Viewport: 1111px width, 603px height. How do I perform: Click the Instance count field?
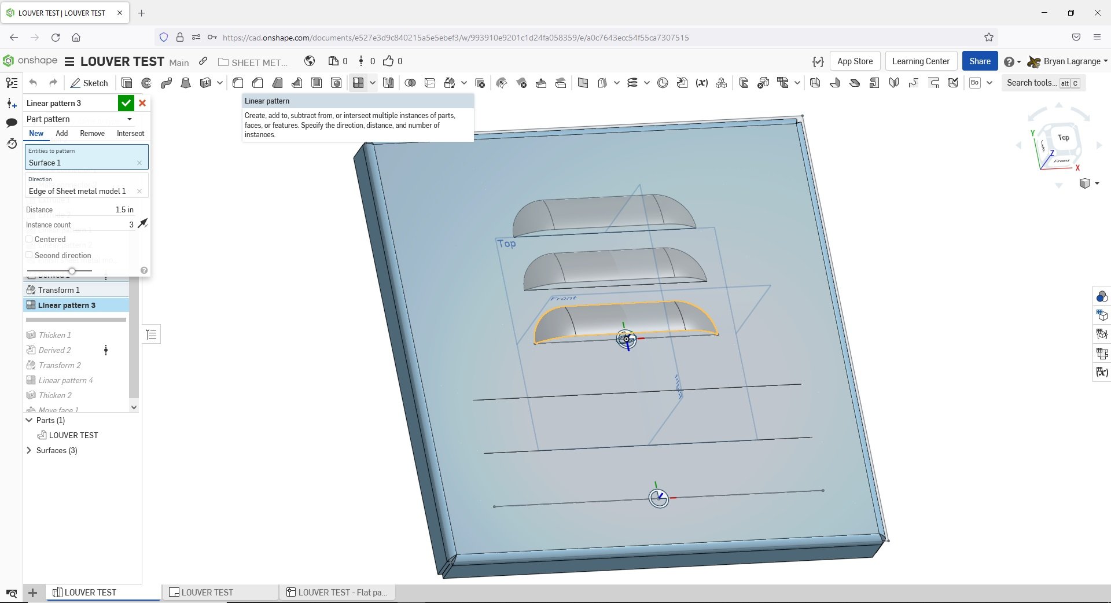[80, 225]
